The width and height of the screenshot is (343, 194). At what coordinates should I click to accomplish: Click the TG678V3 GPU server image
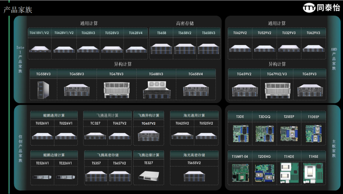(117, 90)
